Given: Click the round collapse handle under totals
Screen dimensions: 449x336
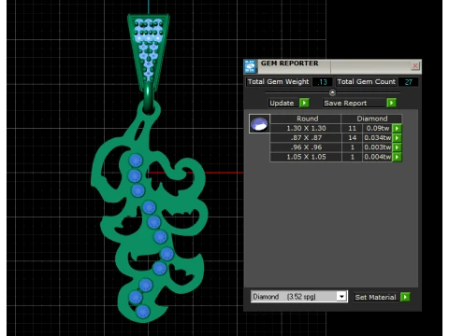Looking at the screenshot, I should [x=332, y=92].
